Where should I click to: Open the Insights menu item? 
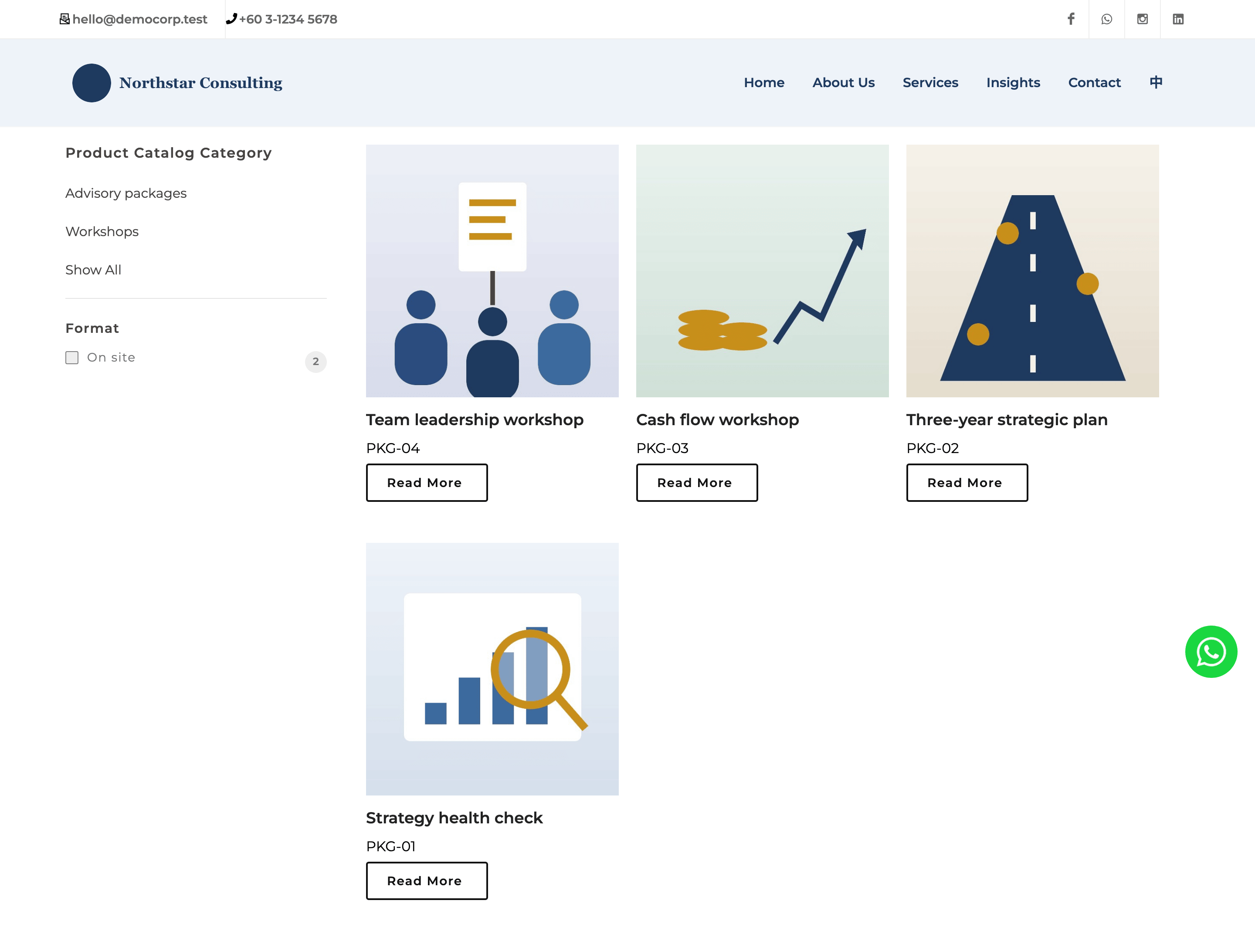click(1013, 83)
